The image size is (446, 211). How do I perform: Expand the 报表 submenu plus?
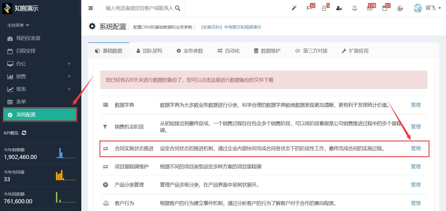tap(69, 89)
